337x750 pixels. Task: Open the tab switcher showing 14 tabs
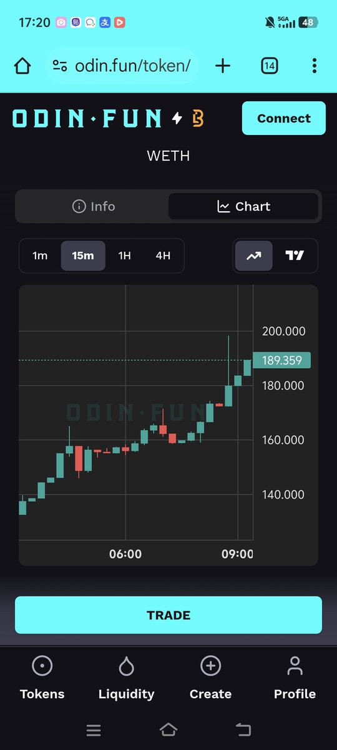point(270,66)
